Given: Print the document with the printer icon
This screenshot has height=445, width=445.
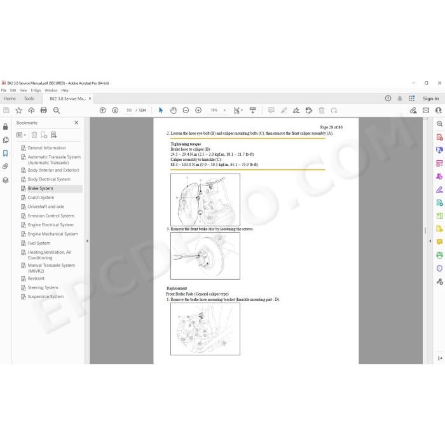Looking at the screenshot, I should coord(44,111).
